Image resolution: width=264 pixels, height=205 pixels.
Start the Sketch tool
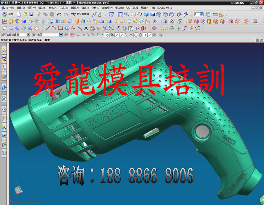click(4, 21)
